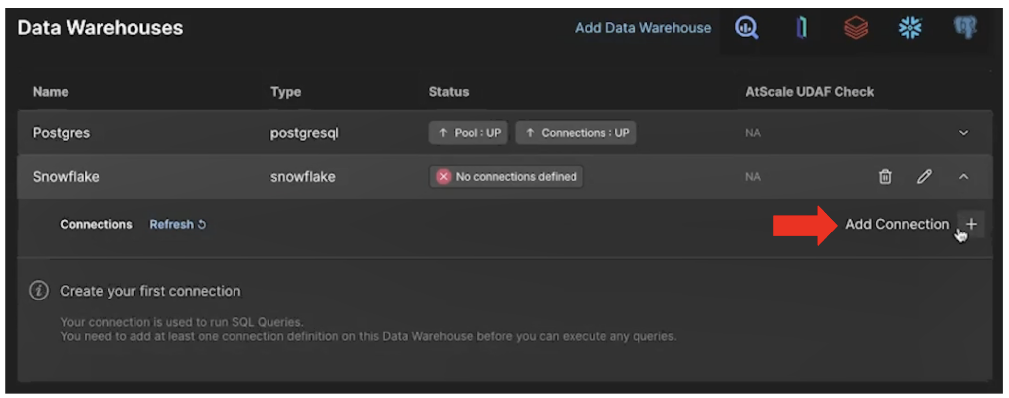Click the Add Data Warehouse link
Viewport: 1009px width, 398px height.
pos(643,28)
